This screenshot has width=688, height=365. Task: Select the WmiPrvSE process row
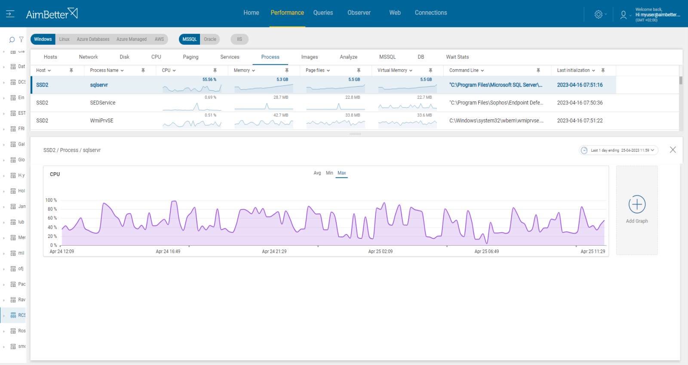[355, 121]
